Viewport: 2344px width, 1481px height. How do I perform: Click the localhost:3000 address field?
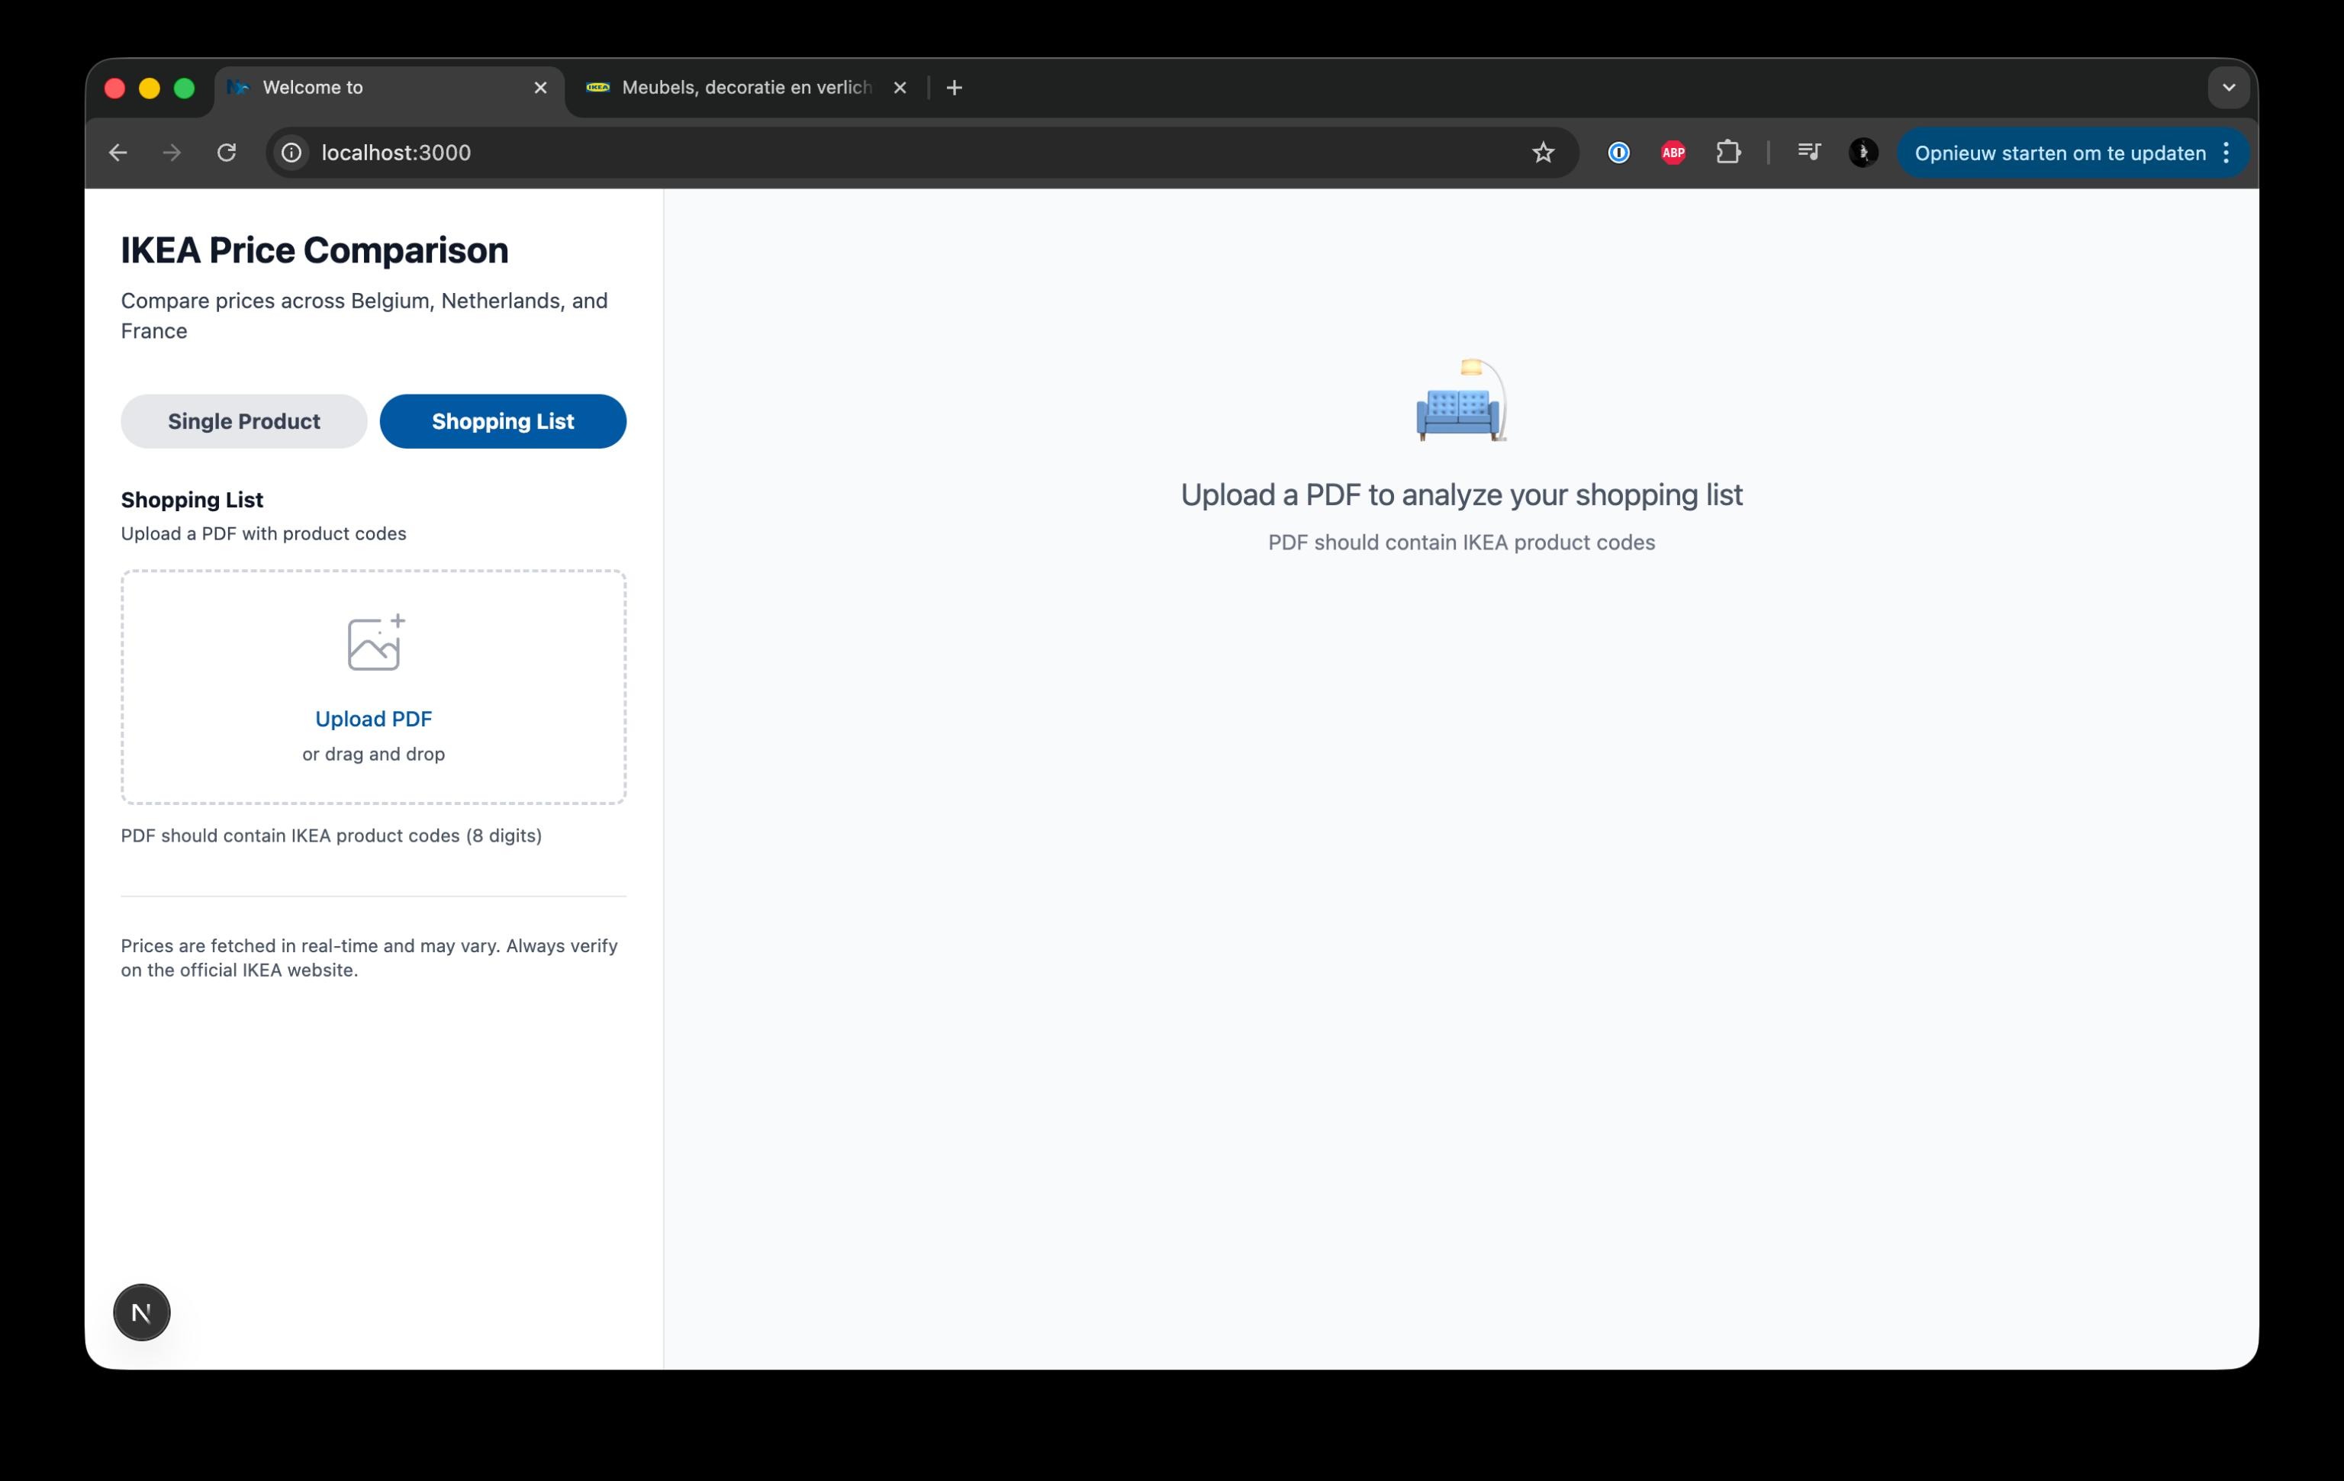click(876, 153)
